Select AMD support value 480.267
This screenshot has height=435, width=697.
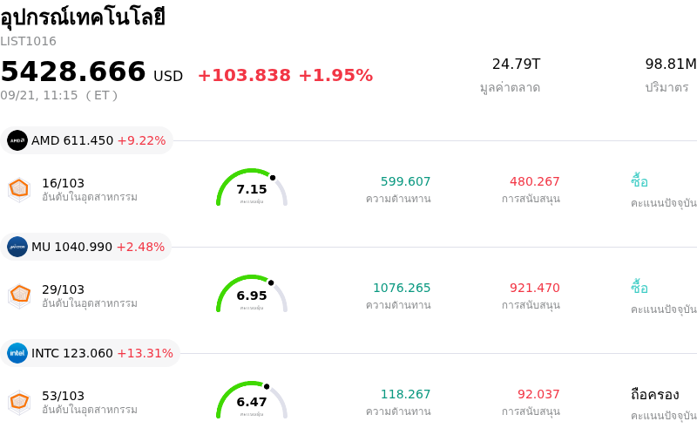click(x=535, y=181)
